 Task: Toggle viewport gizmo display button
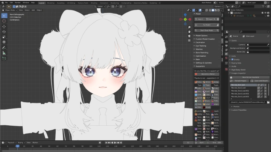click(x=194, y=10)
